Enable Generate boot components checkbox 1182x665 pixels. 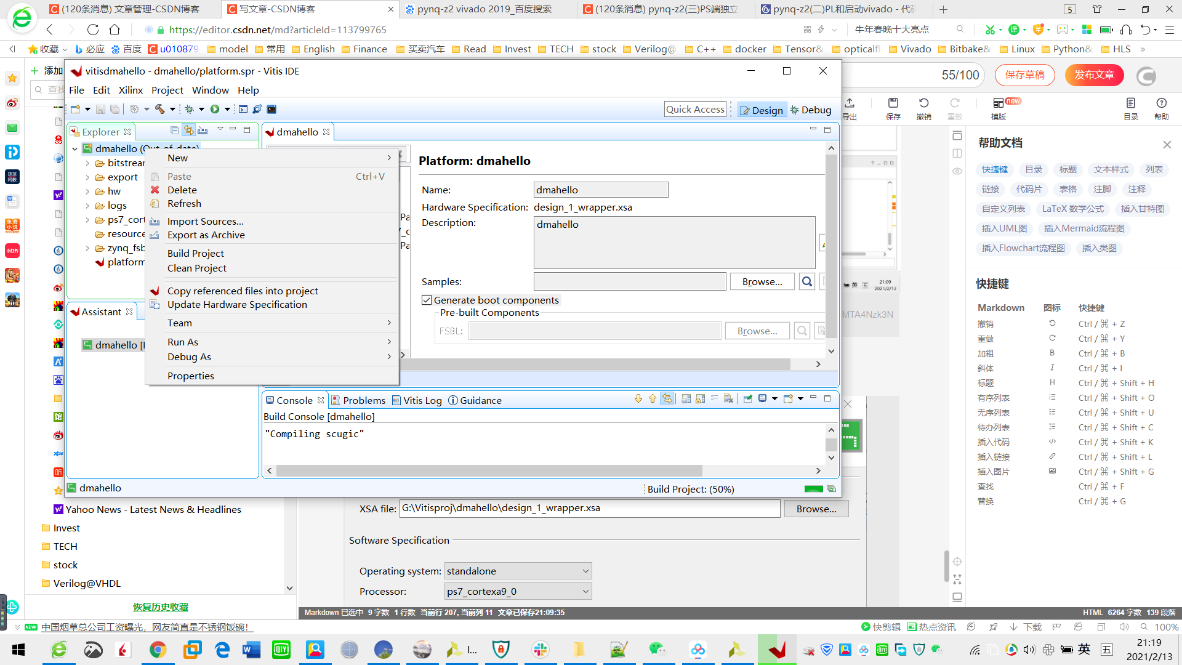(427, 300)
